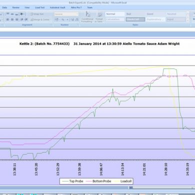Open the Nitro Pro 7 tab
The width and height of the screenshot is (195, 195).
point(76,7)
